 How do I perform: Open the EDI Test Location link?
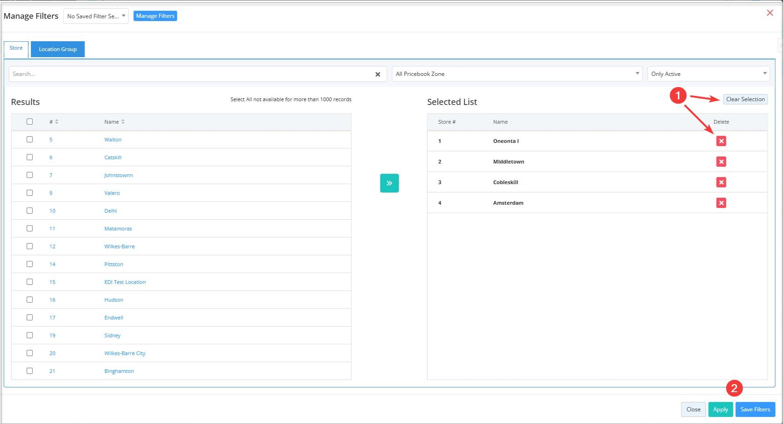click(125, 282)
